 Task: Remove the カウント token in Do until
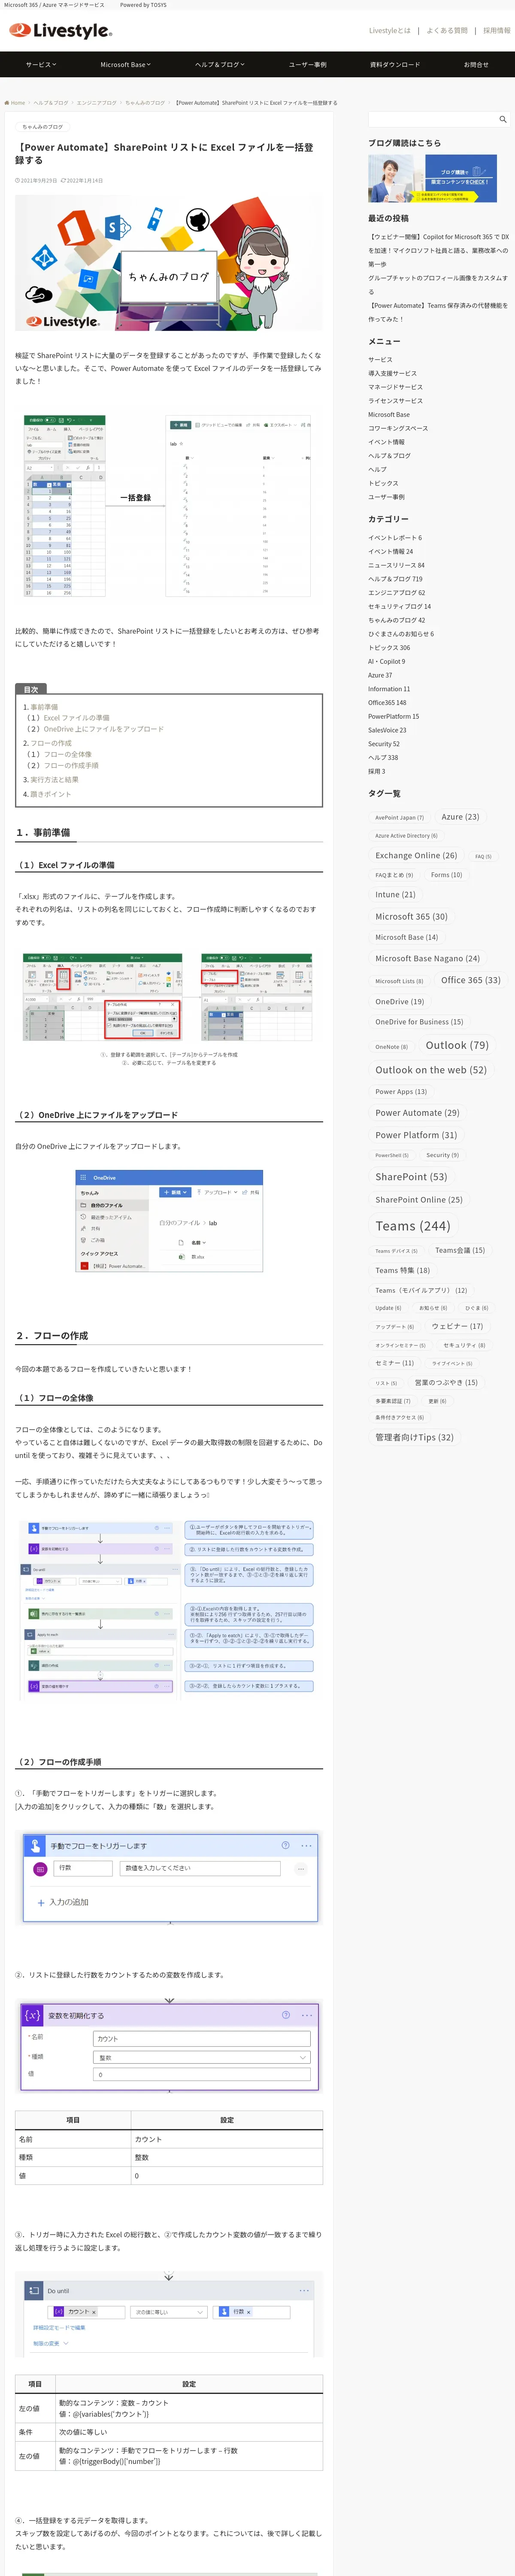point(94,2312)
